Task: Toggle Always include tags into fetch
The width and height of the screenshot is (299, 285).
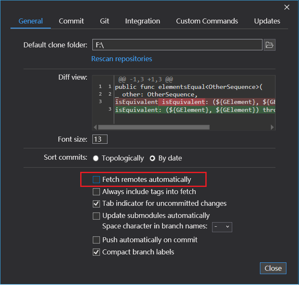Action: point(97,192)
